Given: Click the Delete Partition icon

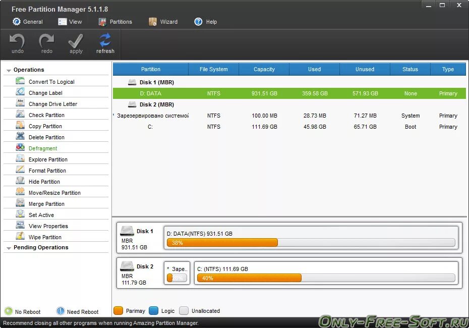Looking at the screenshot, I should click(20, 136).
